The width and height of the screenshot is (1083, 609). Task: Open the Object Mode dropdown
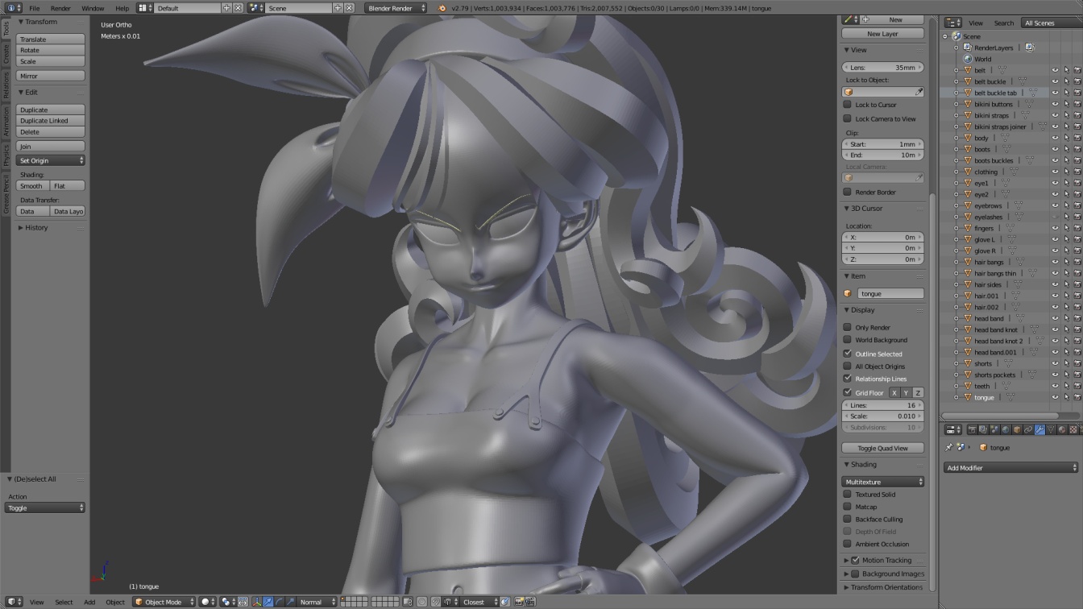coord(164,602)
